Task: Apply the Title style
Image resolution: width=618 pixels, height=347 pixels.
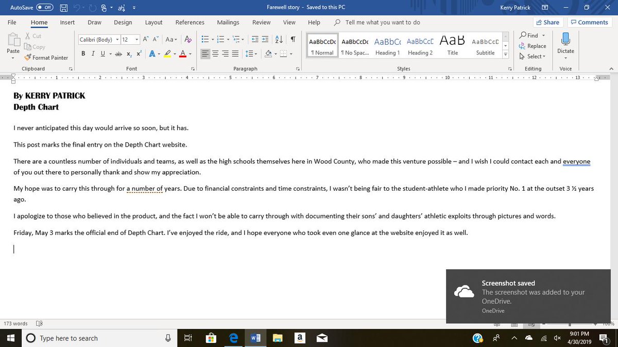Action: coord(453,46)
